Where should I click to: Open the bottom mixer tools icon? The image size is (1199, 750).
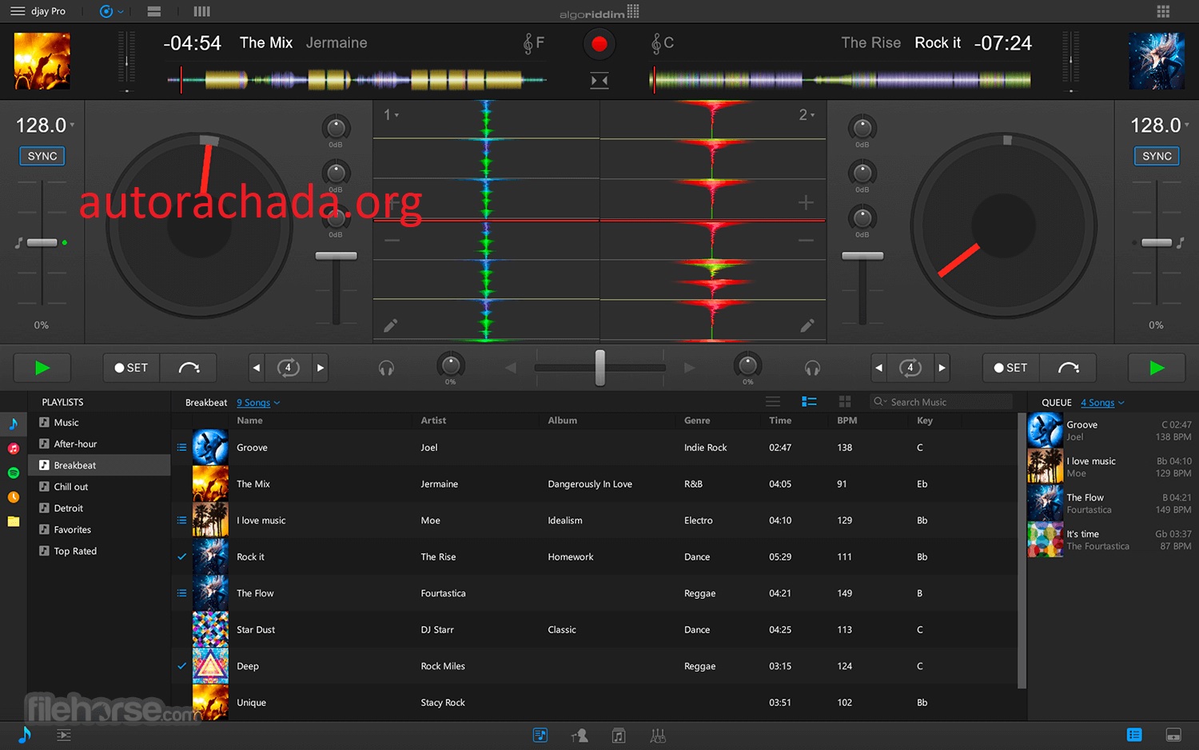click(657, 735)
